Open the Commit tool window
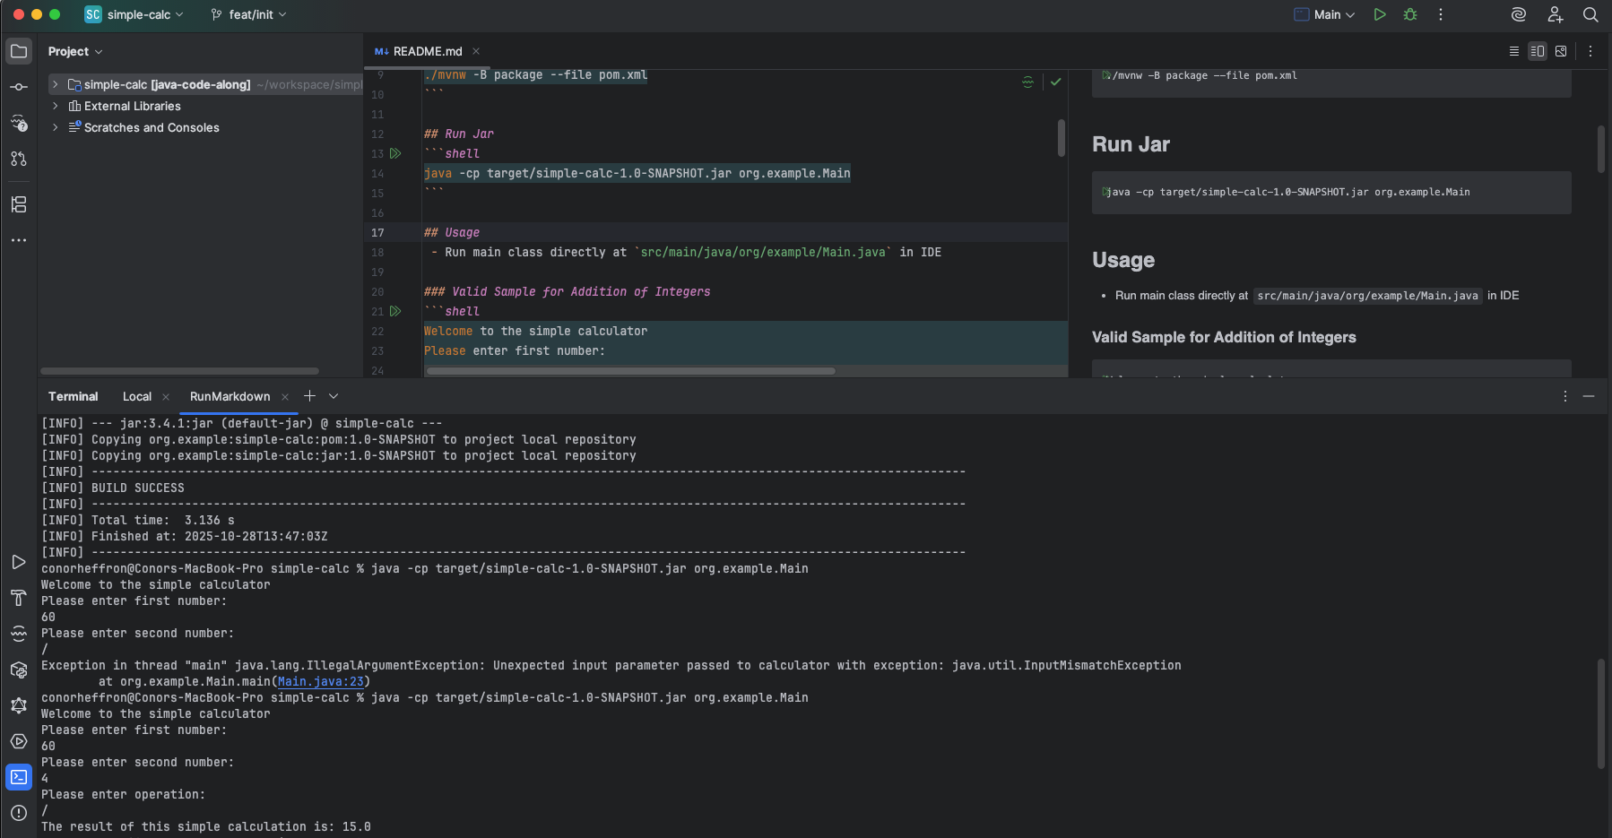This screenshot has width=1612, height=838. [x=19, y=85]
